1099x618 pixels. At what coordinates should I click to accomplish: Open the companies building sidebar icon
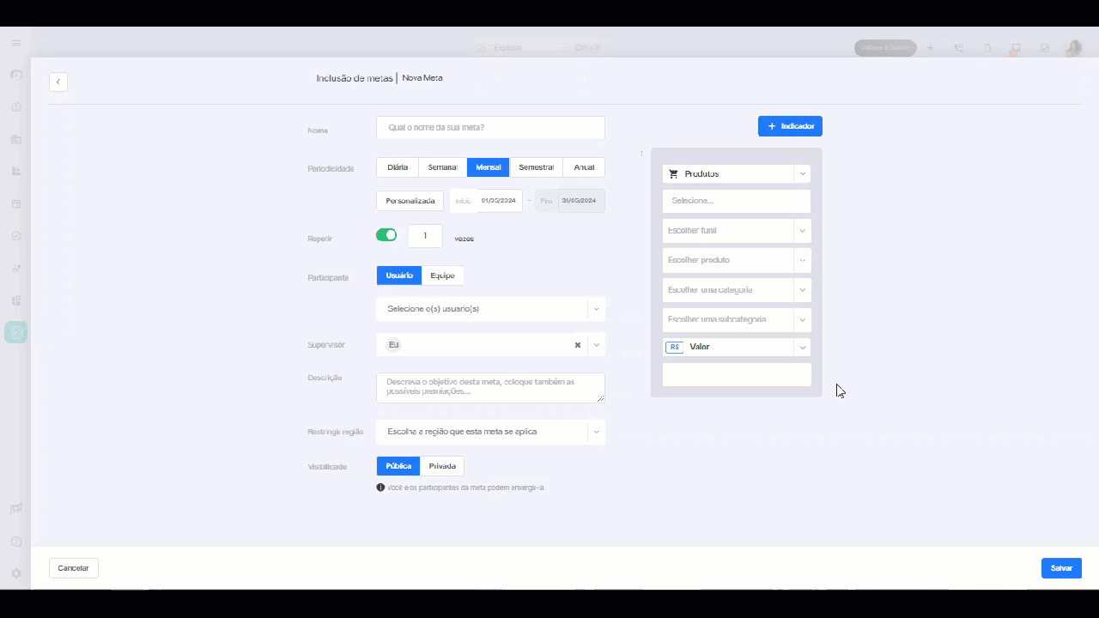click(x=16, y=139)
